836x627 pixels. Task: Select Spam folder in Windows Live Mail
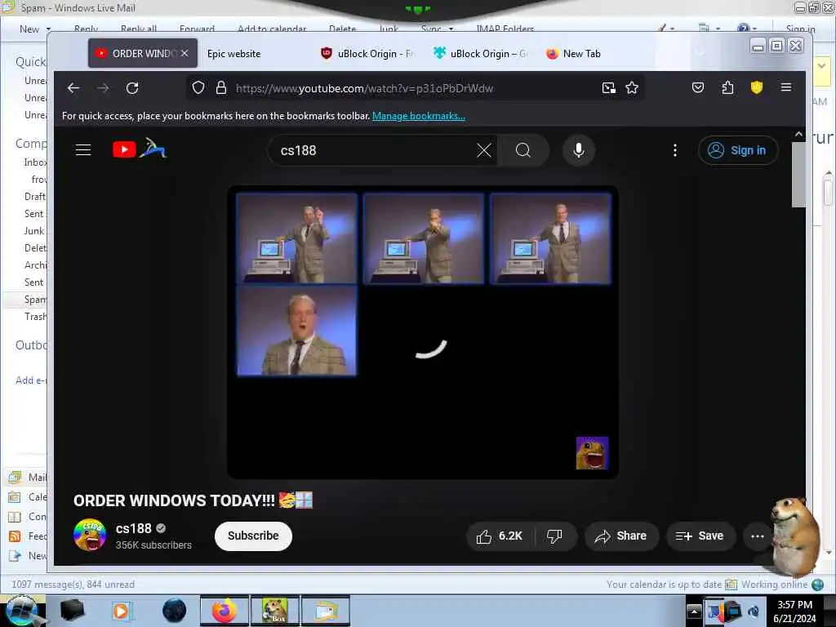[34, 299]
